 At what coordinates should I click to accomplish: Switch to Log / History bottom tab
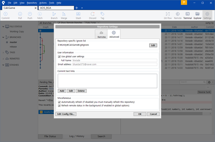(x=77, y=136)
